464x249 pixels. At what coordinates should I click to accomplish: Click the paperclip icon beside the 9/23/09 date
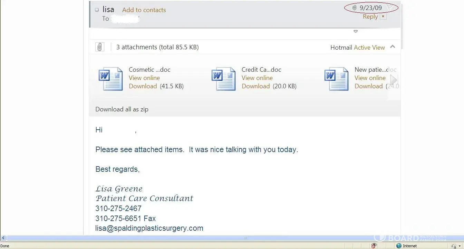354,8
